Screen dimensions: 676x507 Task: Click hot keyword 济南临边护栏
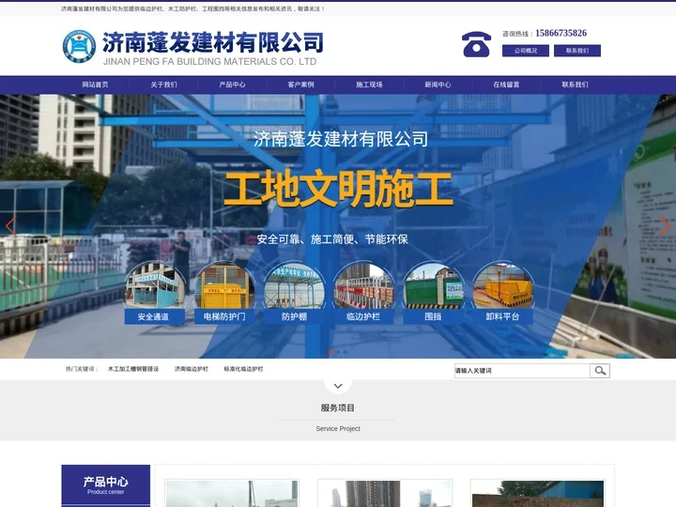point(192,369)
